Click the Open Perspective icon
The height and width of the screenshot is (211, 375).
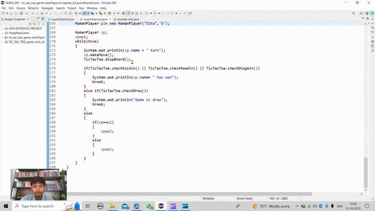(361, 13)
